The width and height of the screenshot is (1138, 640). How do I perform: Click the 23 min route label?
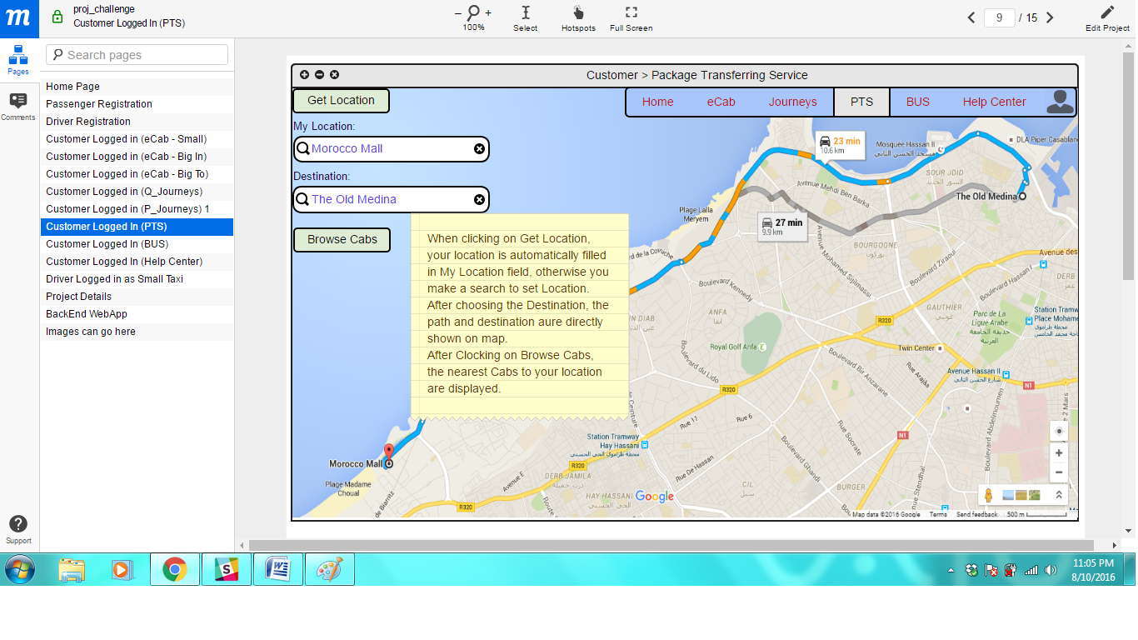coord(840,145)
